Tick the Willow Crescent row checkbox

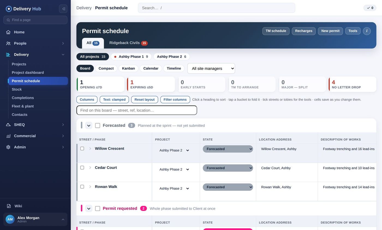(x=82, y=149)
